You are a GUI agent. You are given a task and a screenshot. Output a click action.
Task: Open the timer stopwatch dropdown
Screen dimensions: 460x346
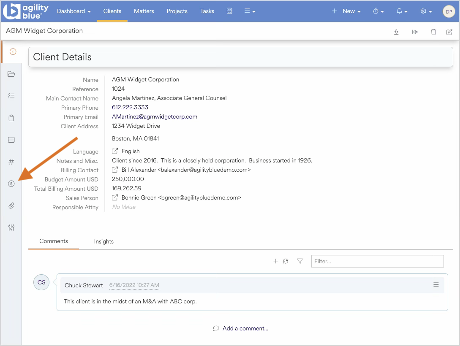pyautogui.click(x=378, y=11)
